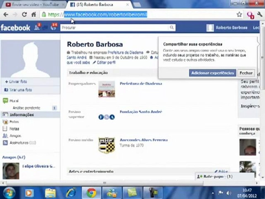Click the Amigos (67) heading link
265x199 pixels.
(14, 157)
